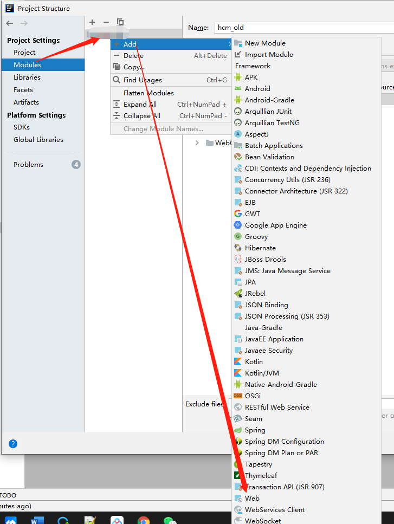Choose Import Module from the submenu

[306, 55]
